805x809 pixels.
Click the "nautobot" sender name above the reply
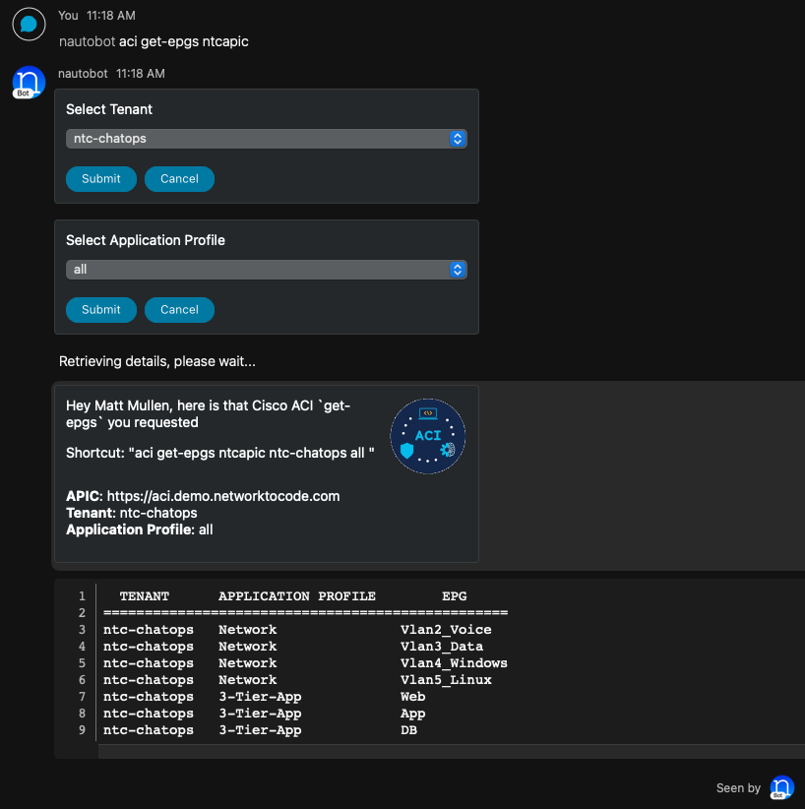(x=83, y=74)
